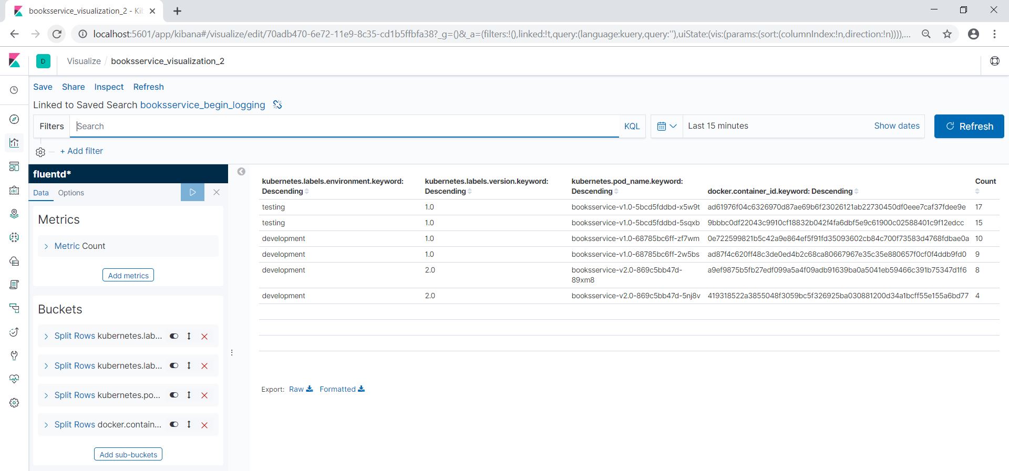Click the Add sub-buckets button
The height and width of the screenshot is (471, 1009).
(128, 454)
